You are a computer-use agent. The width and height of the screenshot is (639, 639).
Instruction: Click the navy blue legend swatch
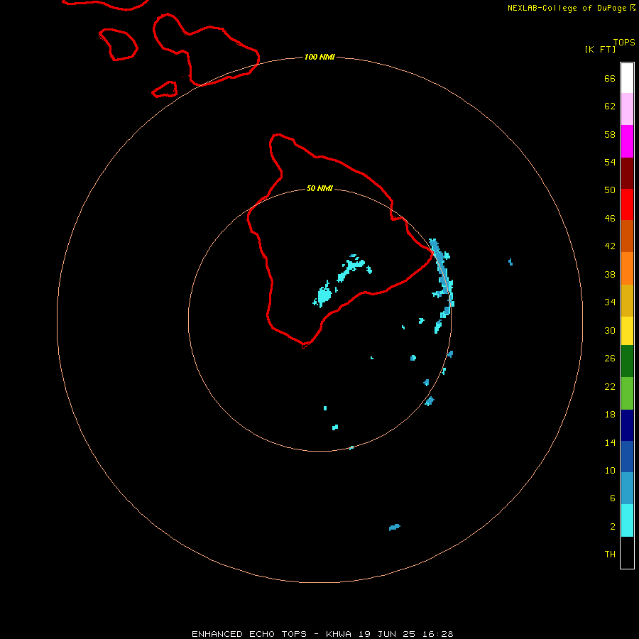pos(627,425)
